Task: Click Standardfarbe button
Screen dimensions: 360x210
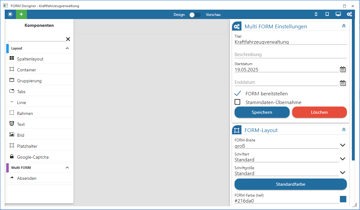Action: (x=291, y=184)
